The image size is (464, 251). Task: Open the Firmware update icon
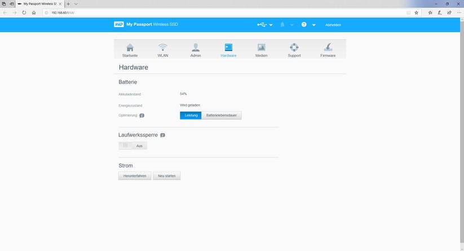coord(328,47)
